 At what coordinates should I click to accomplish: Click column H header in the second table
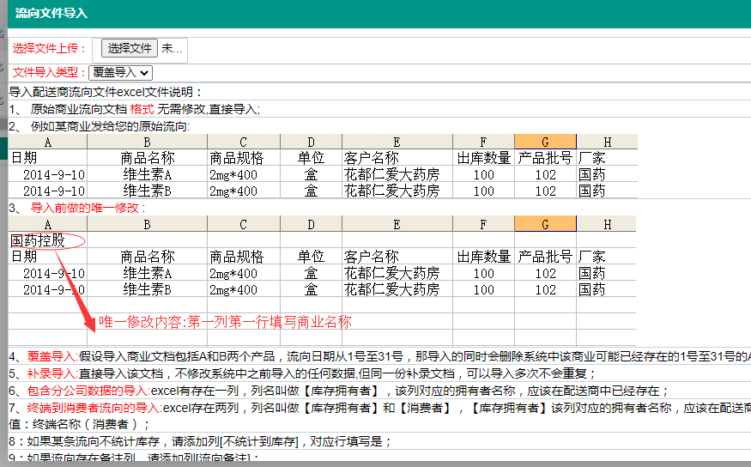pyautogui.click(x=607, y=224)
